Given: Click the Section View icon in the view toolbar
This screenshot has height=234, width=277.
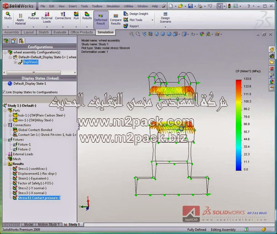Looking at the screenshot, I should 150,34.
